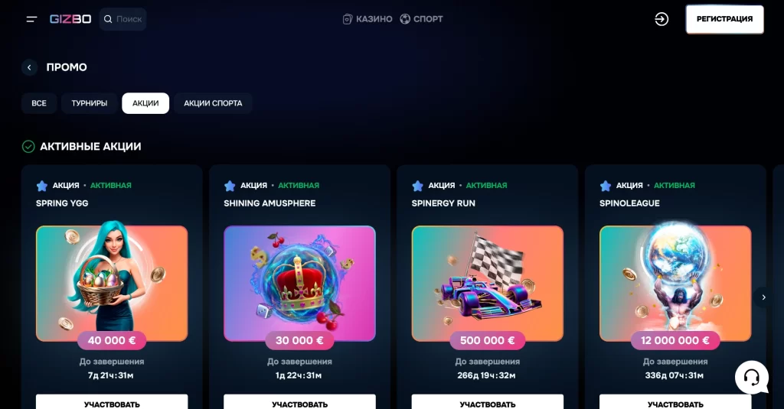The height and width of the screenshot is (409, 784).
Task: Click Участвовать under Spring YGG
Action: [112, 402]
